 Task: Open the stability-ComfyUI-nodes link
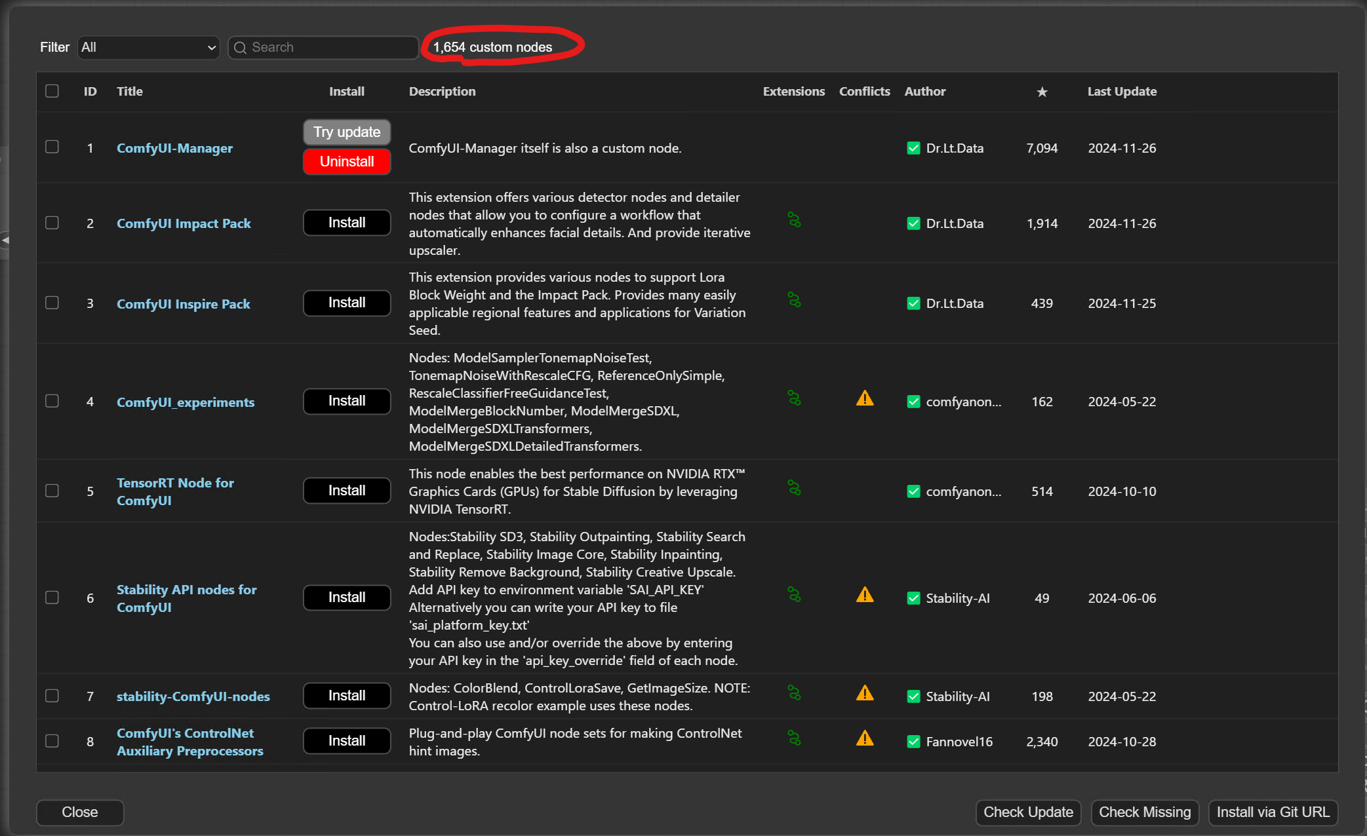pos(193,696)
